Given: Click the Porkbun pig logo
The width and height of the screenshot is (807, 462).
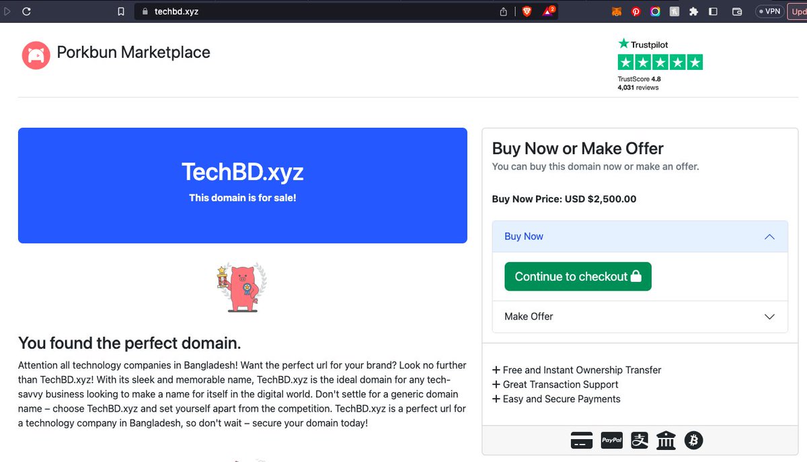Looking at the screenshot, I should 36,55.
